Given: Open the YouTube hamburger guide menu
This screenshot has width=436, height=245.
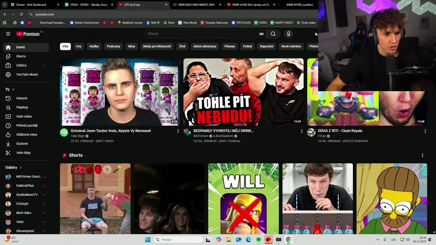Looking at the screenshot, I should pos(8,34).
